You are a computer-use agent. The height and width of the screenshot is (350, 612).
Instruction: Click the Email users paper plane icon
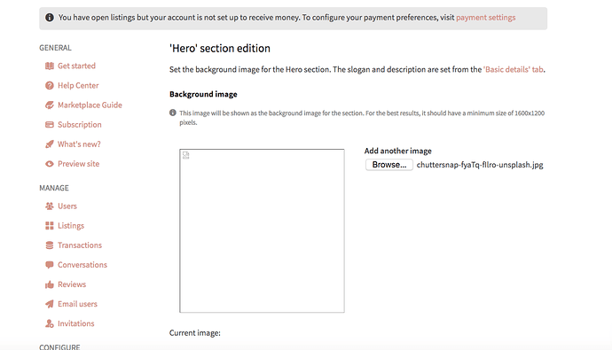point(49,304)
